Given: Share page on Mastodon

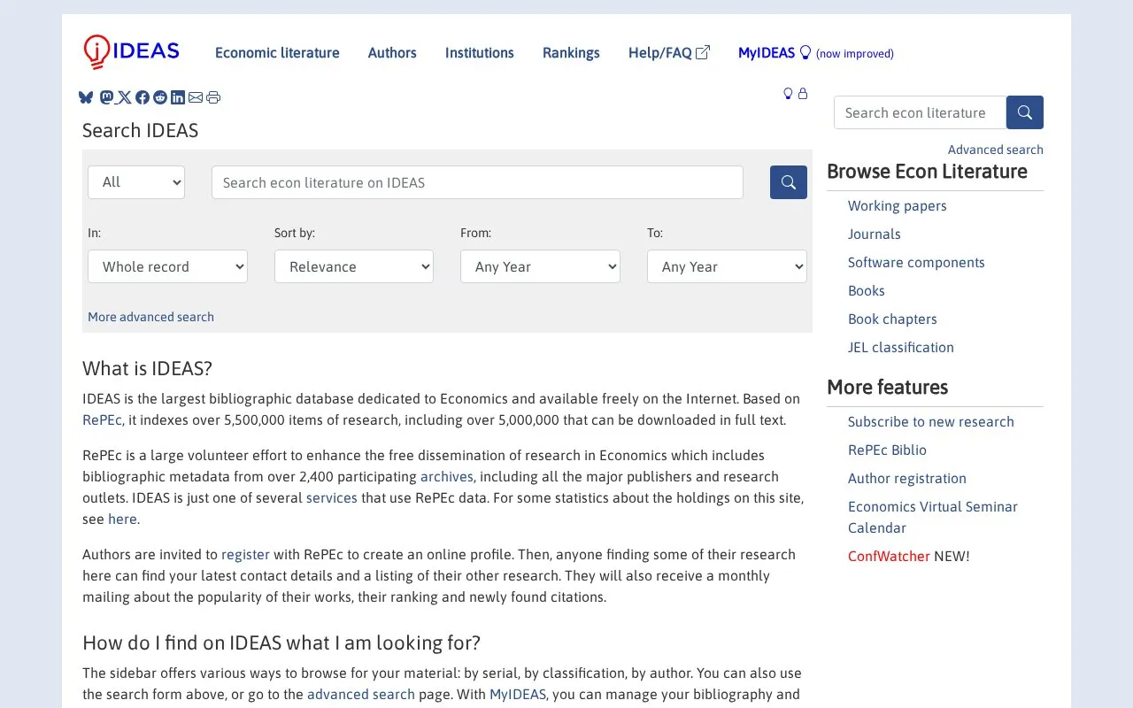Looking at the screenshot, I should 106,97.
